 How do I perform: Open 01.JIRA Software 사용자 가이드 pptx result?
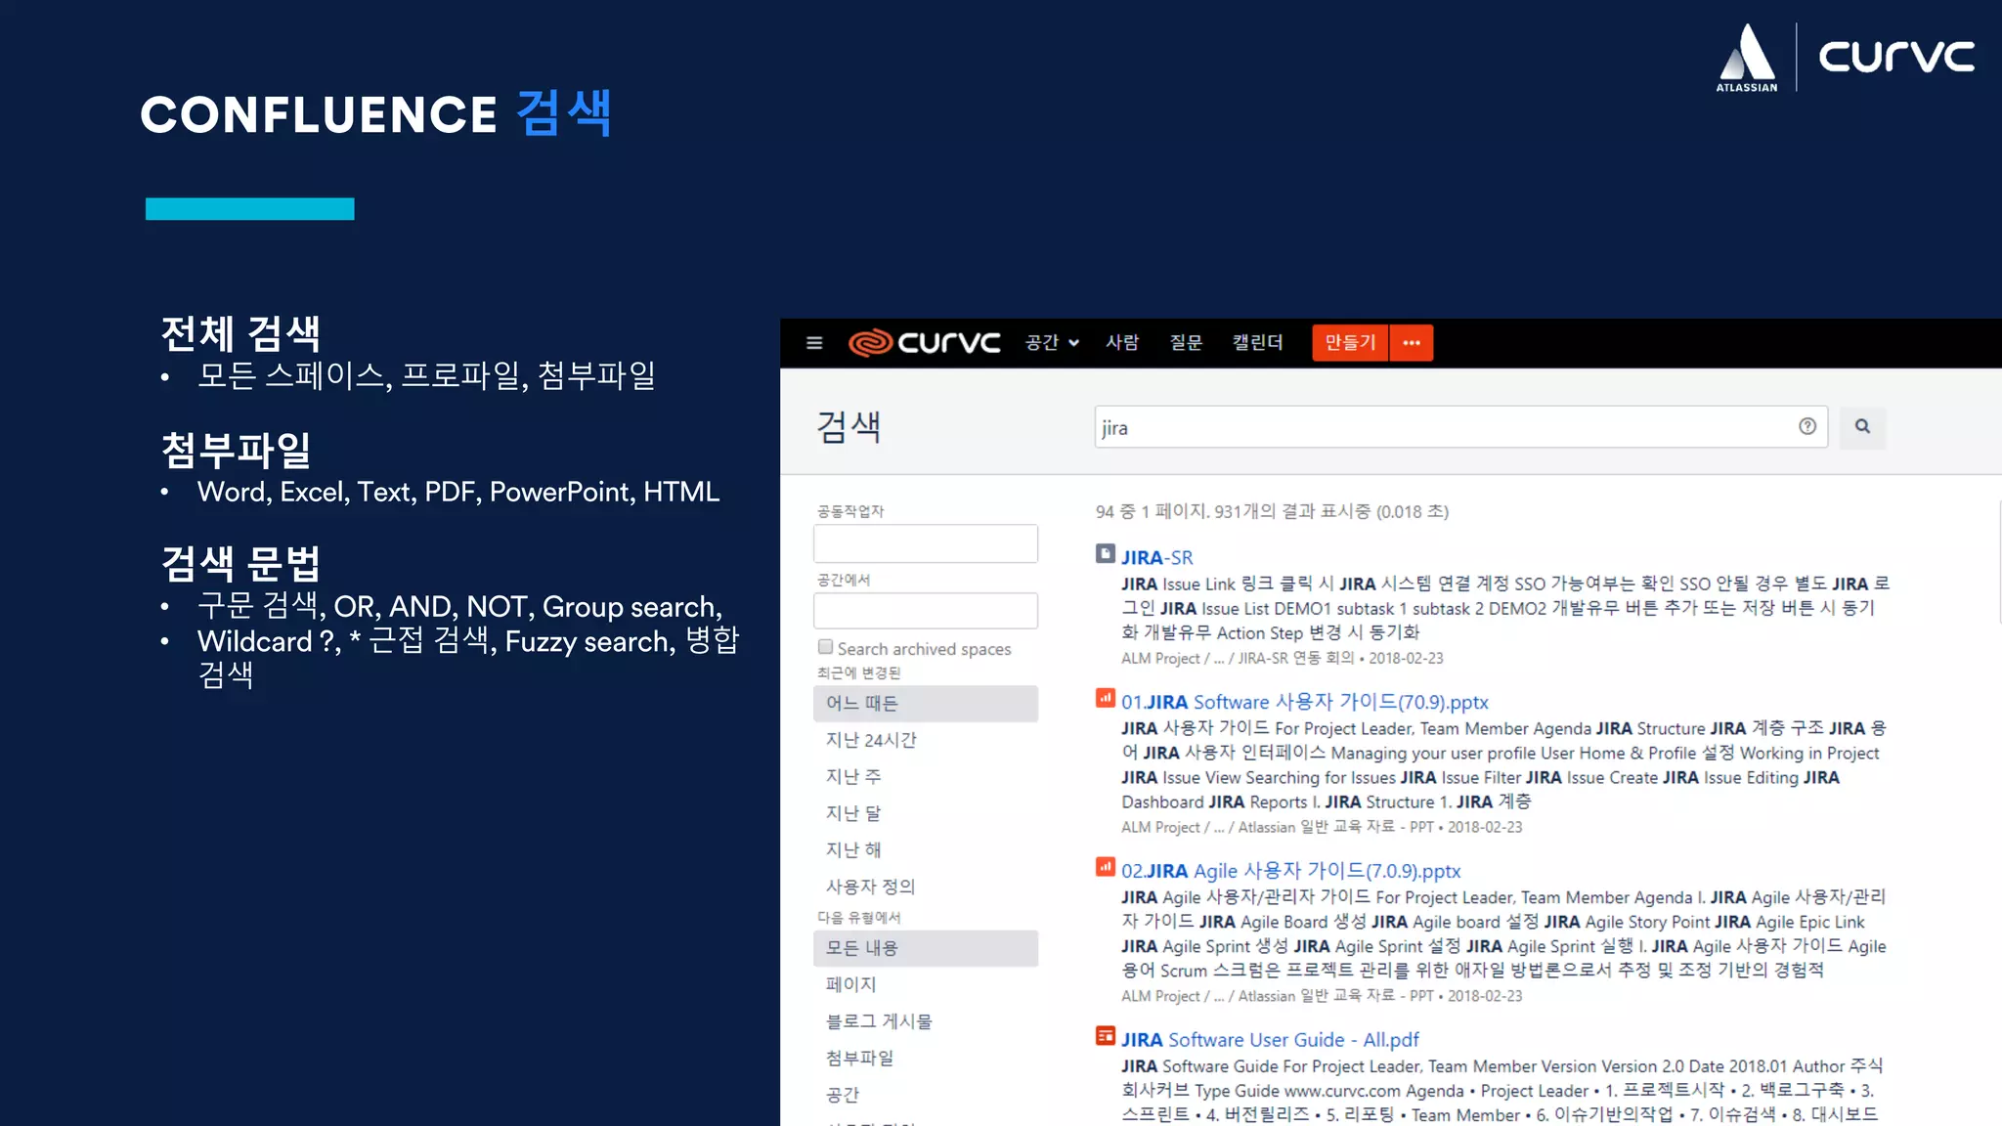[x=1304, y=702]
